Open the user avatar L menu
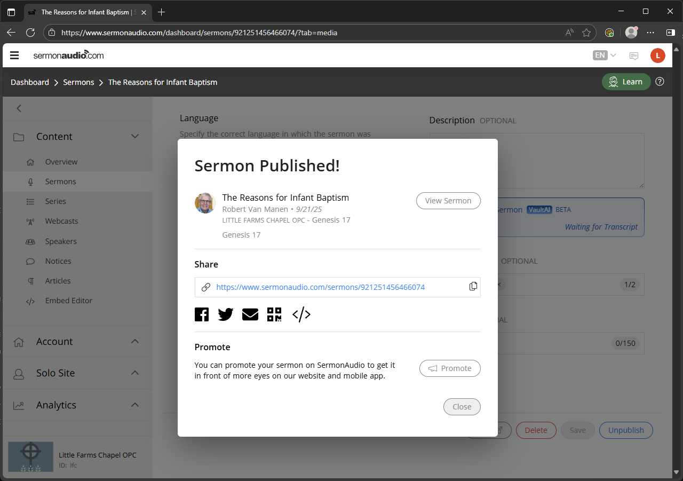This screenshot has width=683, height=481. click(658, 56)
